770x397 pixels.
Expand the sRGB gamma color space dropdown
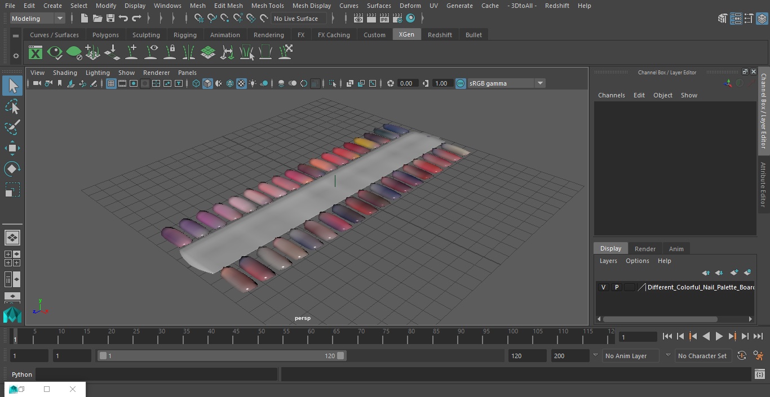click(x=539, y=83)
